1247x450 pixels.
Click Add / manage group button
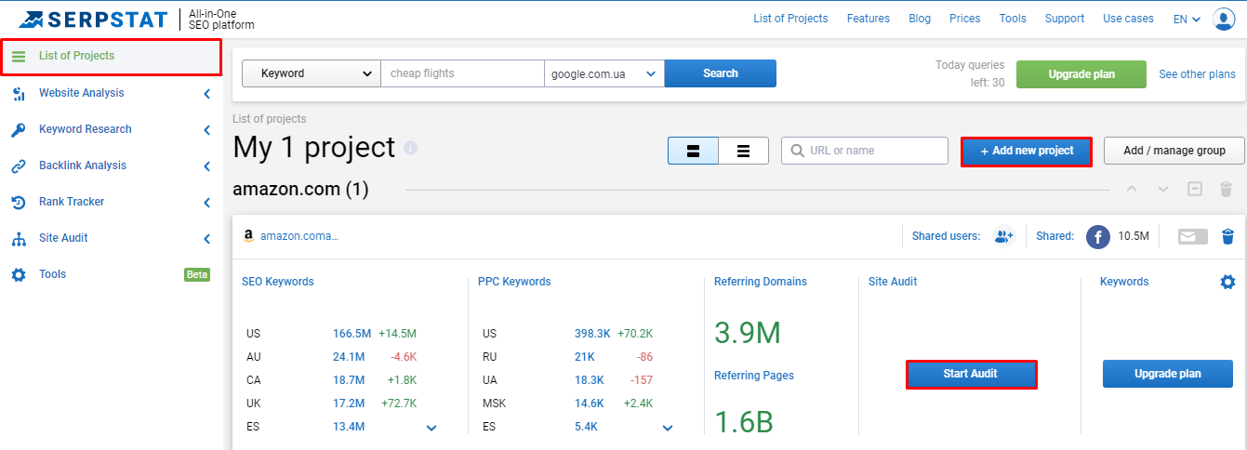point(1174,151)
